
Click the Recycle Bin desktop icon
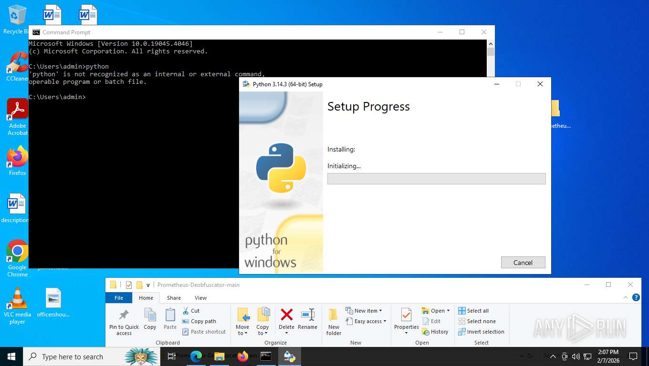(17, 19)
